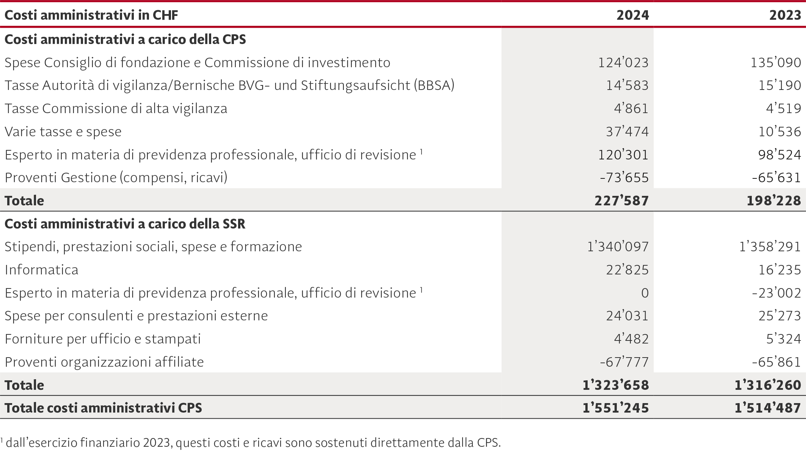The height and width of the screenshot is (457, 806).
Task: Select the value 124'023 in 2024 column
Action: point(623,63)
